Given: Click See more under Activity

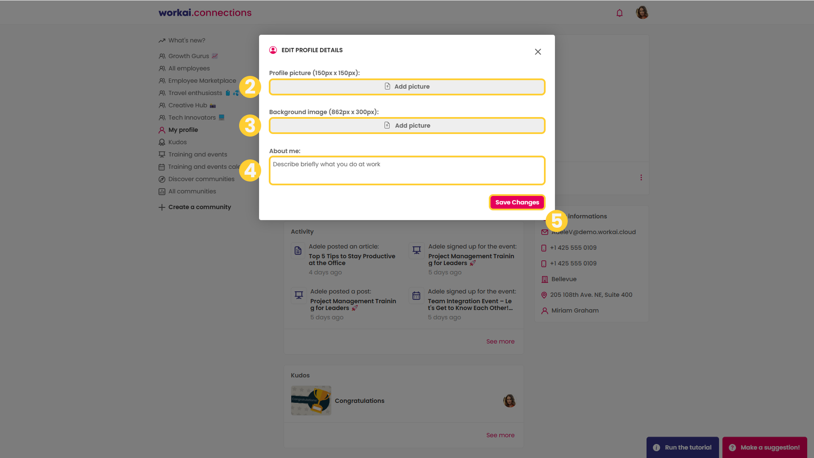Looking at the screenshot, I should pos(500,341).
